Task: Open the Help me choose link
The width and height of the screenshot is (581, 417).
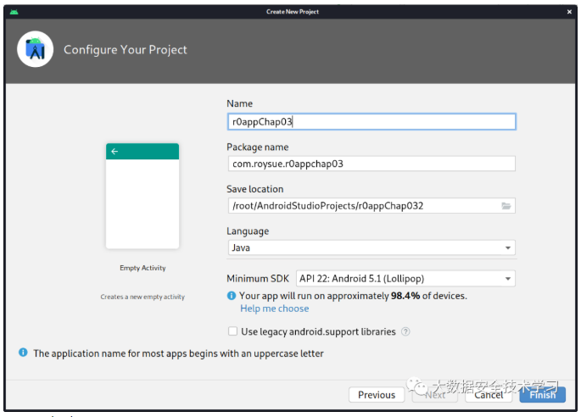Action: (274, 309)
